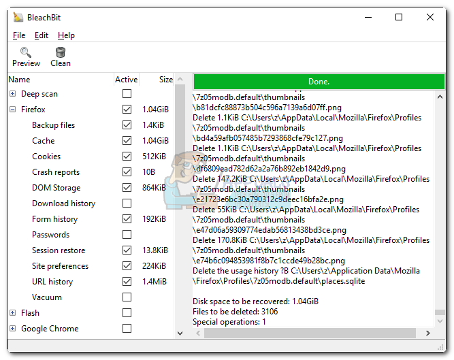Uncheck the Form history checkbox
Image resolution: width=454 pixels, height=360 pixels.
click(127, 218)
